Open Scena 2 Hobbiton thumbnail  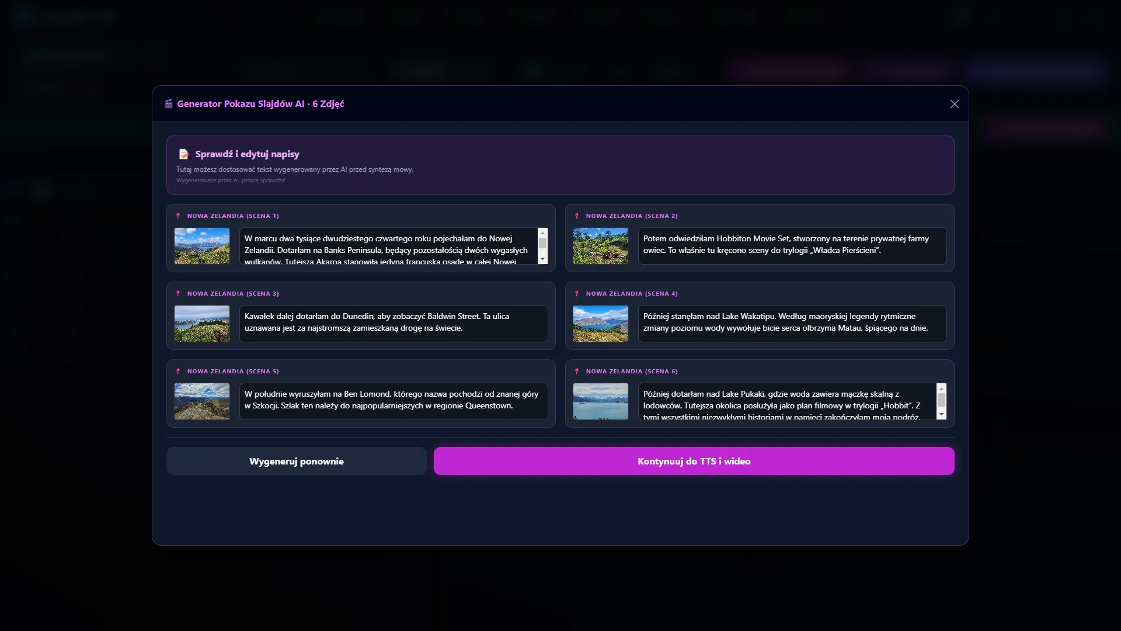point(601,246)
